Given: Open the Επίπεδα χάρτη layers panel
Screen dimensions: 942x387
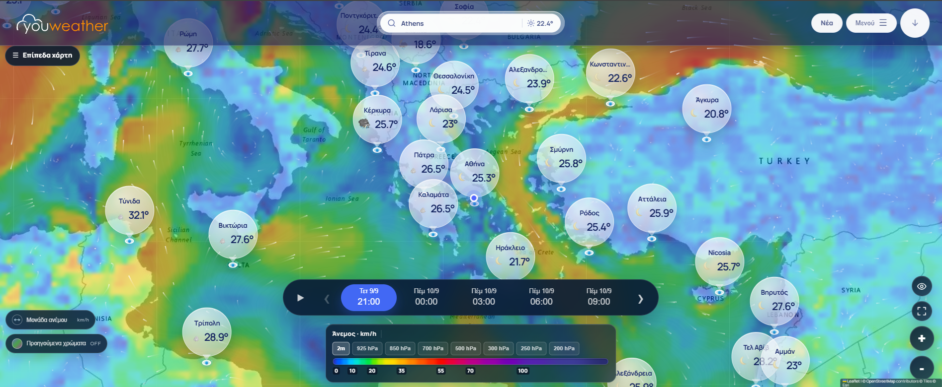Looking at the screenshot, I should click(x=43, y=55).
